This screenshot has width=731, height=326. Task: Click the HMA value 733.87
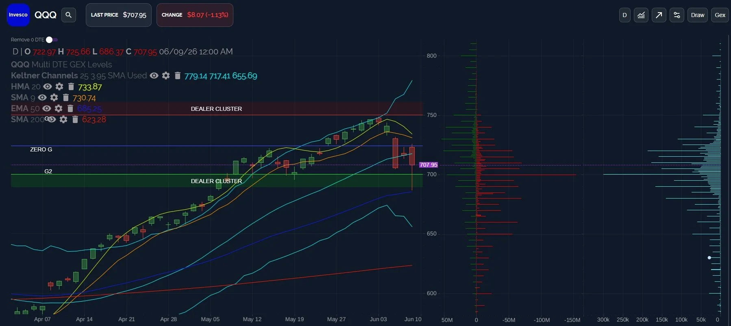[90, 87]
